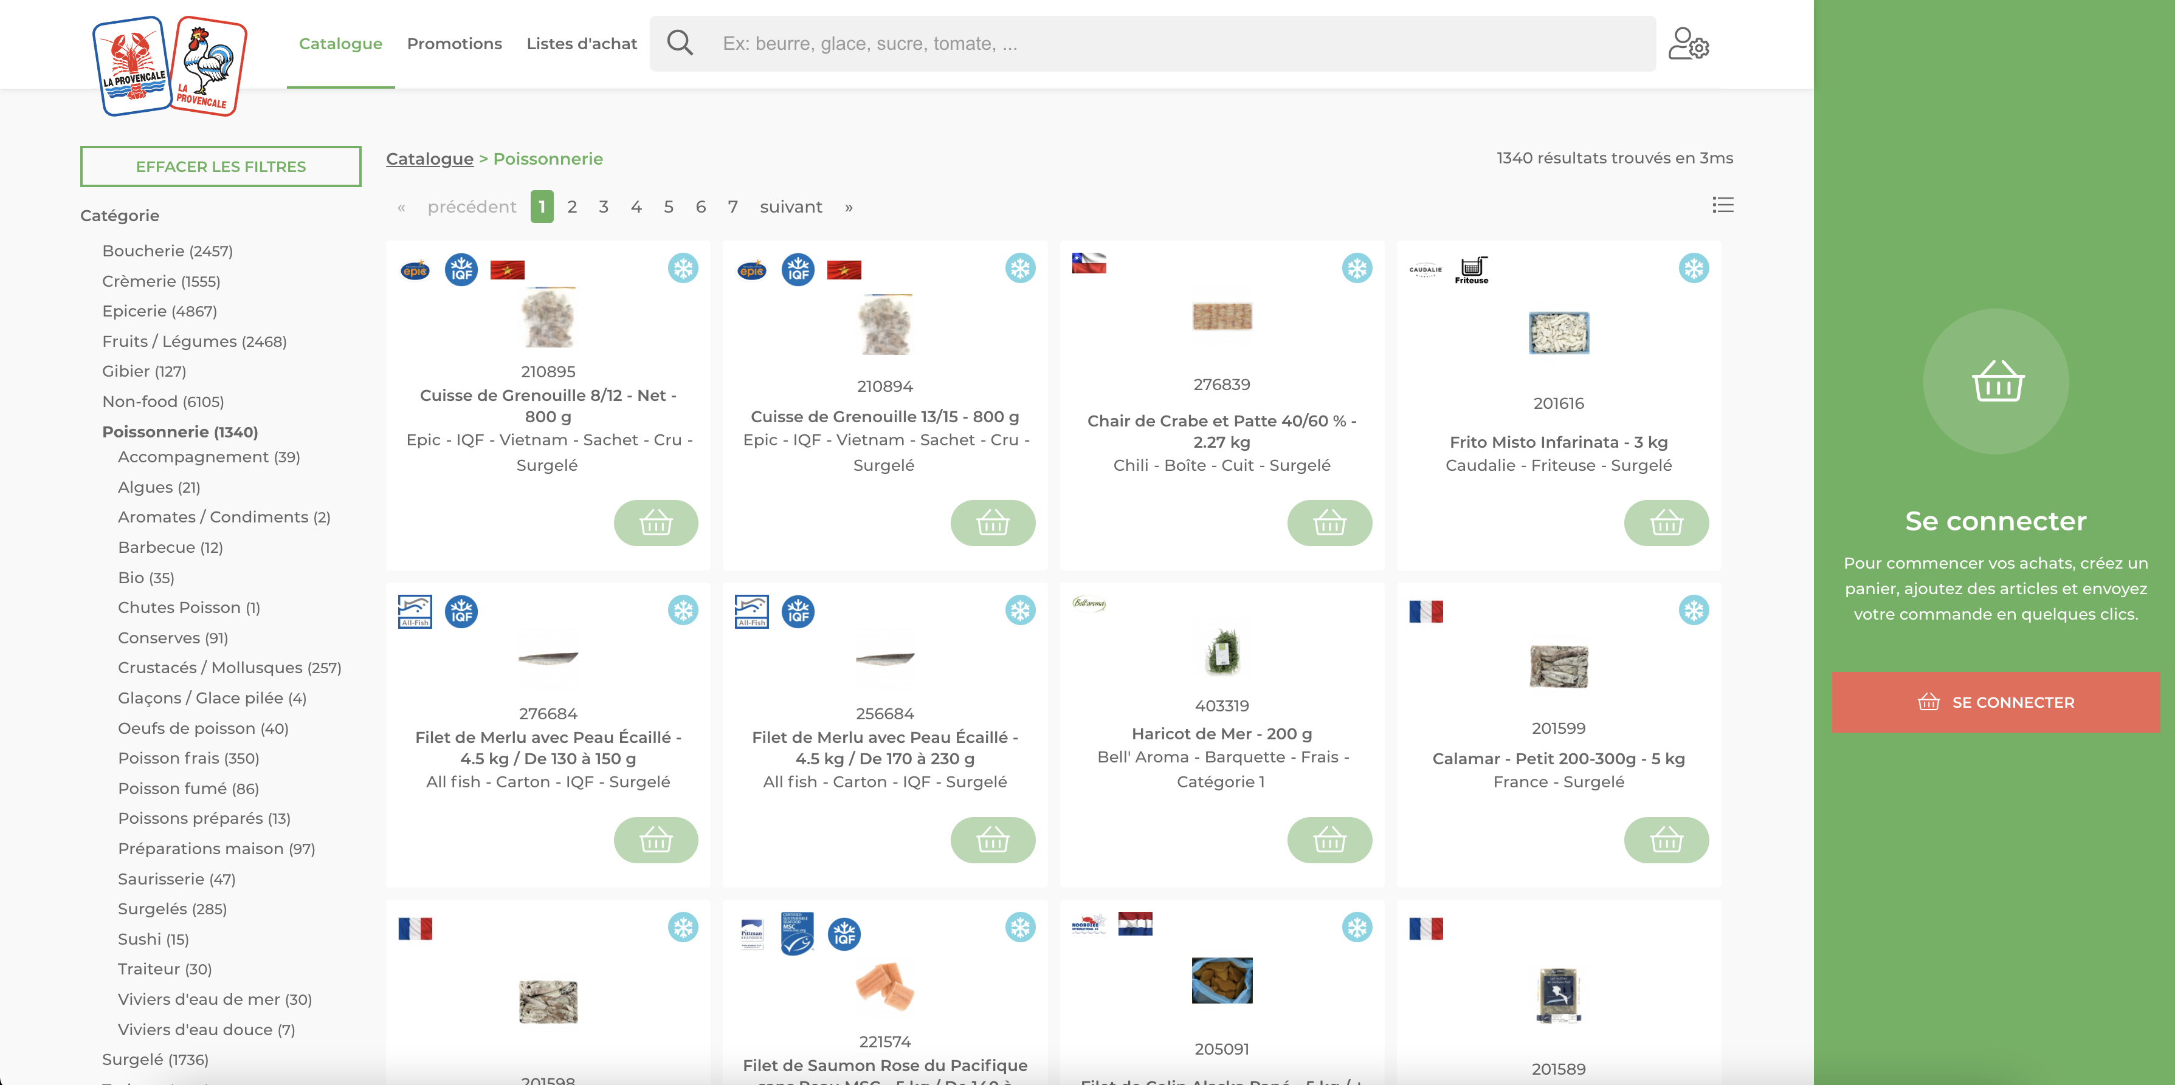The height and width of the screenshot is (1085, 2175).
Task: Open the Promotions tab
Action: [454, 44]
